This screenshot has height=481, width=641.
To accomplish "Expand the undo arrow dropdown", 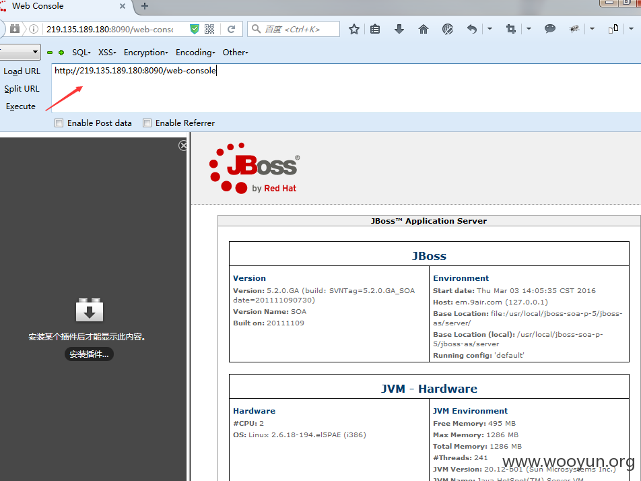I will click(490, 29).
